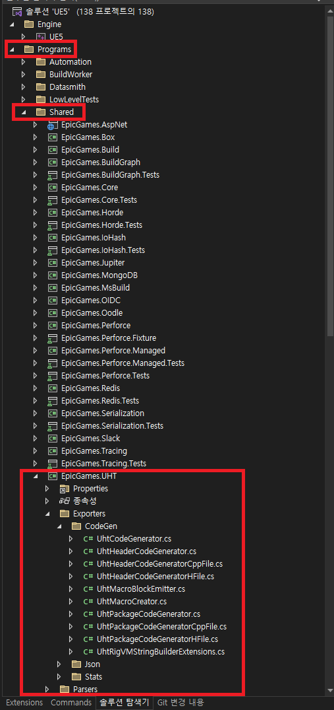Click the EpicGames.Tracing.Tests project icon
Screen dimensions: 334x710
[52, 463]
